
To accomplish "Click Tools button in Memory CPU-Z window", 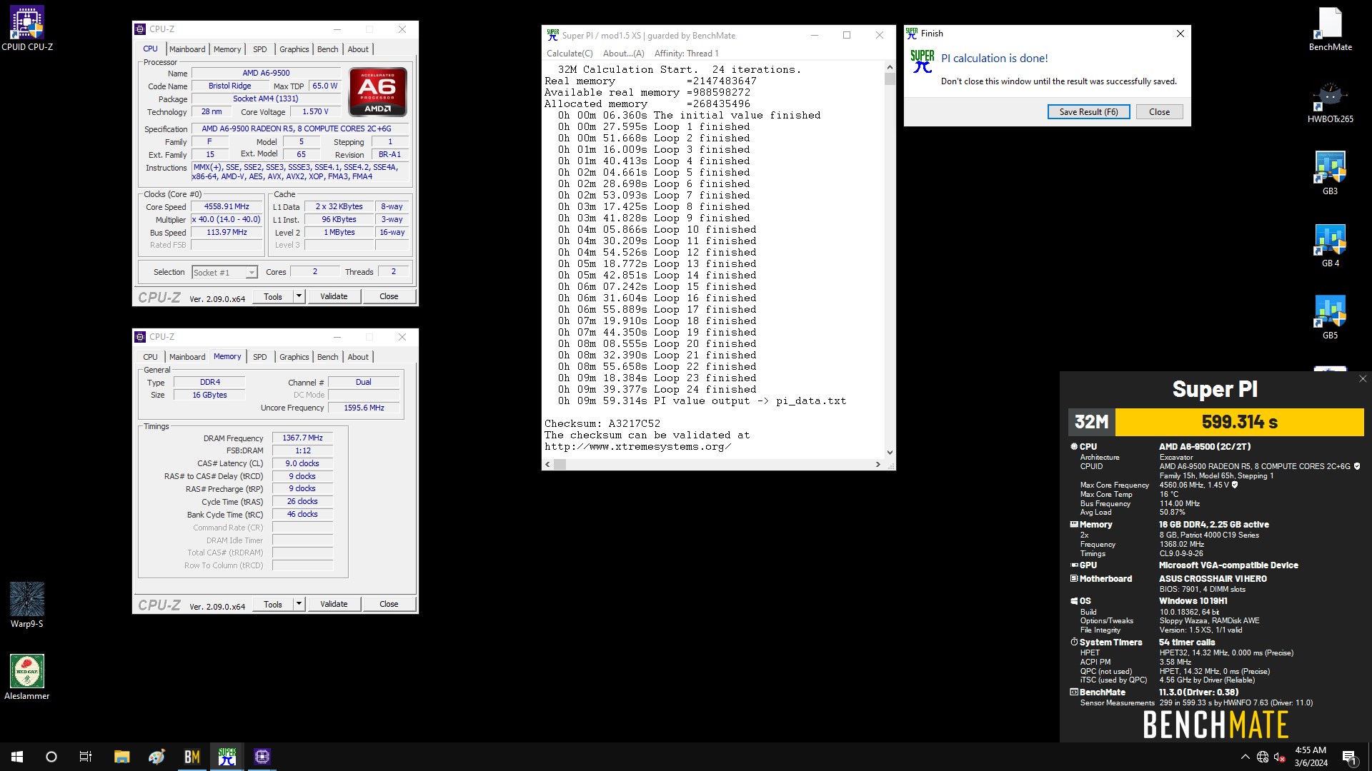I will coord(273,604).
